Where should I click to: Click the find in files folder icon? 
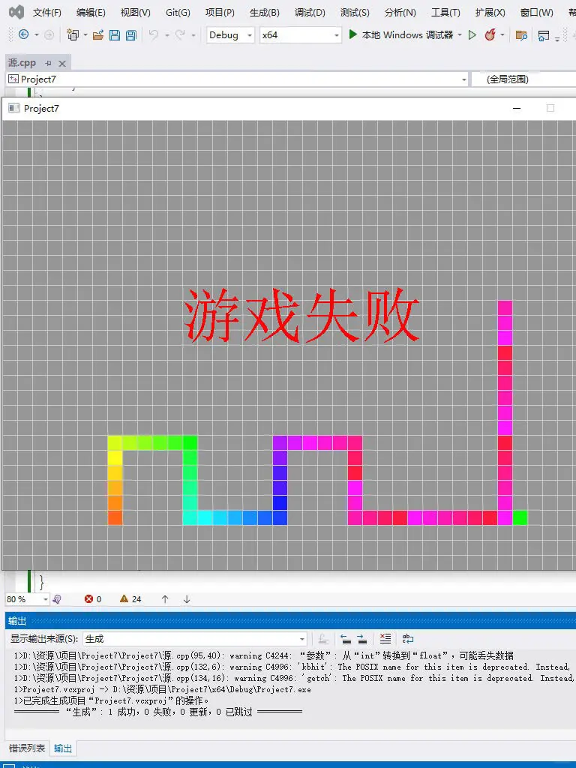pyautogui.click(x=522, y=35)
